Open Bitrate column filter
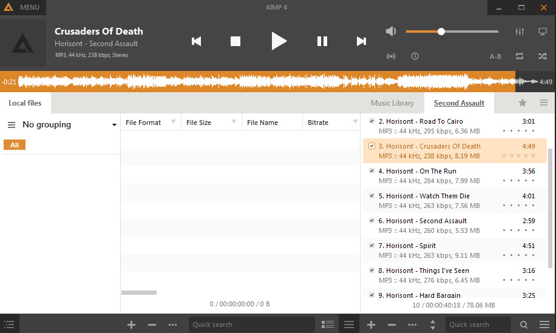Image resolution: width=556 pixels, height=333 pixels. pos(355,122)
